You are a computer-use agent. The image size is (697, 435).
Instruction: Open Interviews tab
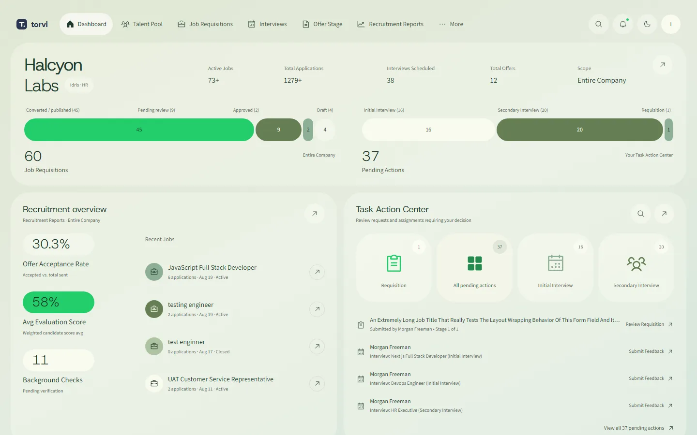click(267, 24)
